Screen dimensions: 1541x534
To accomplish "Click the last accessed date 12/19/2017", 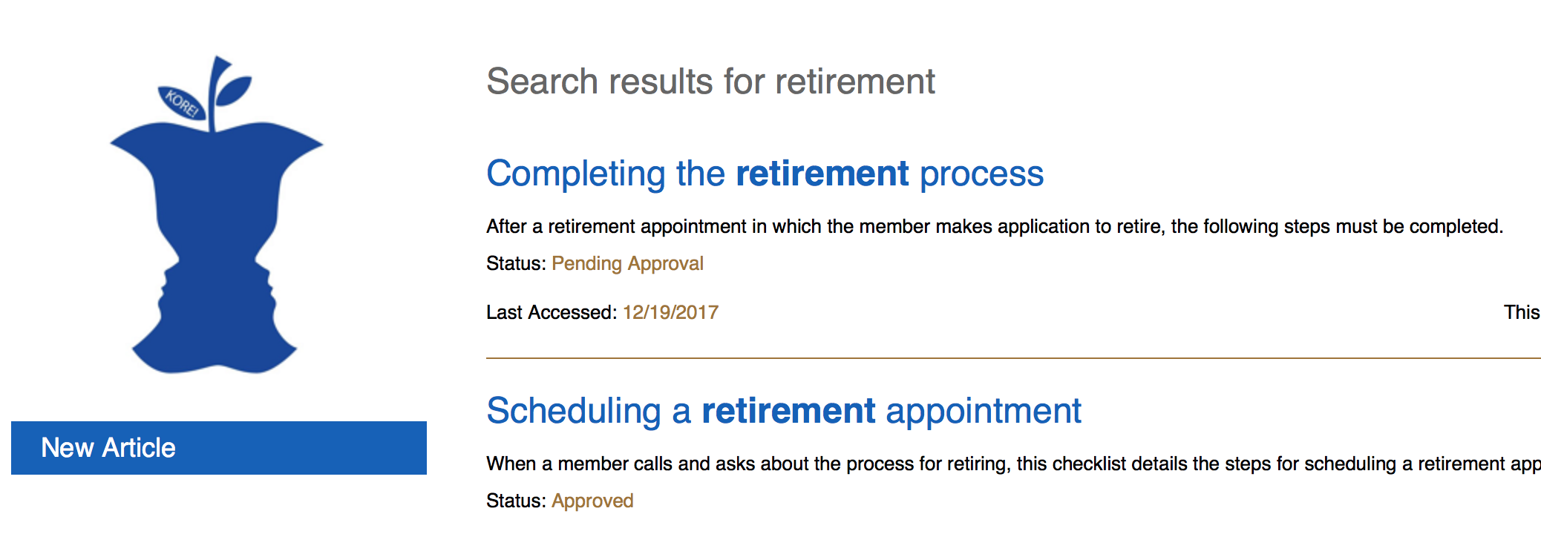I will (670, 312).
